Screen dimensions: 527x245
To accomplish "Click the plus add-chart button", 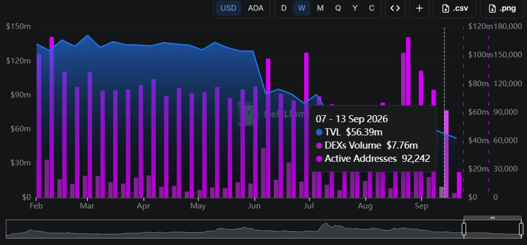I will coord(419,9).
